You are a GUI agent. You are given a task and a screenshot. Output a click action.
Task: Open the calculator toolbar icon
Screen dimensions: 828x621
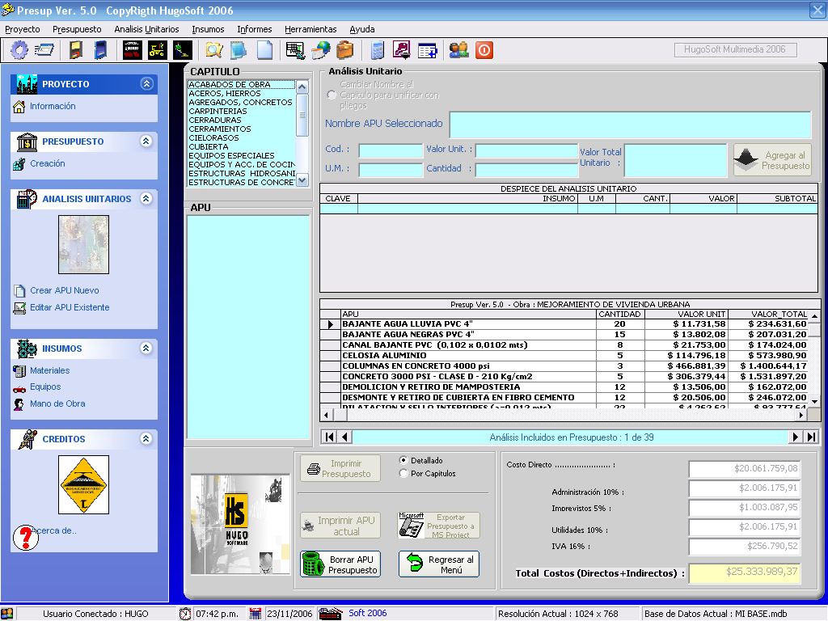tap(378, 50)
